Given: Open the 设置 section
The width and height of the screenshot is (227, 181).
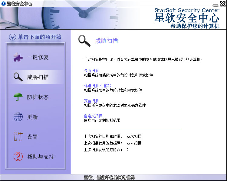Looking at the screenshot, I should click(x=32, y=137).
